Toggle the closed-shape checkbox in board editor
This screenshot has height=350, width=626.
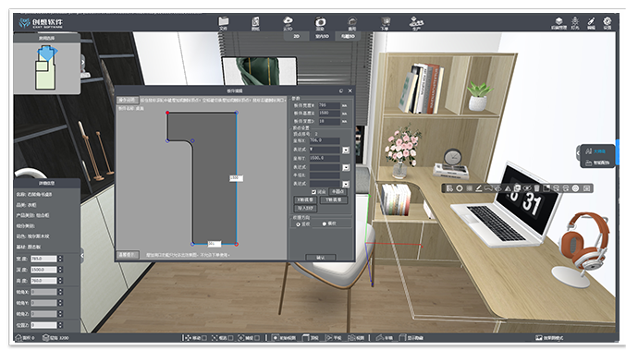click(x=313, y=192)
